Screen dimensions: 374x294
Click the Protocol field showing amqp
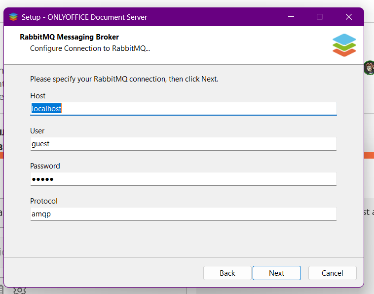click(x=183, y=214)
